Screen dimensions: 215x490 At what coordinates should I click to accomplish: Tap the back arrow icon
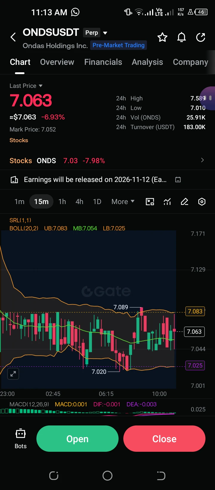(x=13, y=37)
